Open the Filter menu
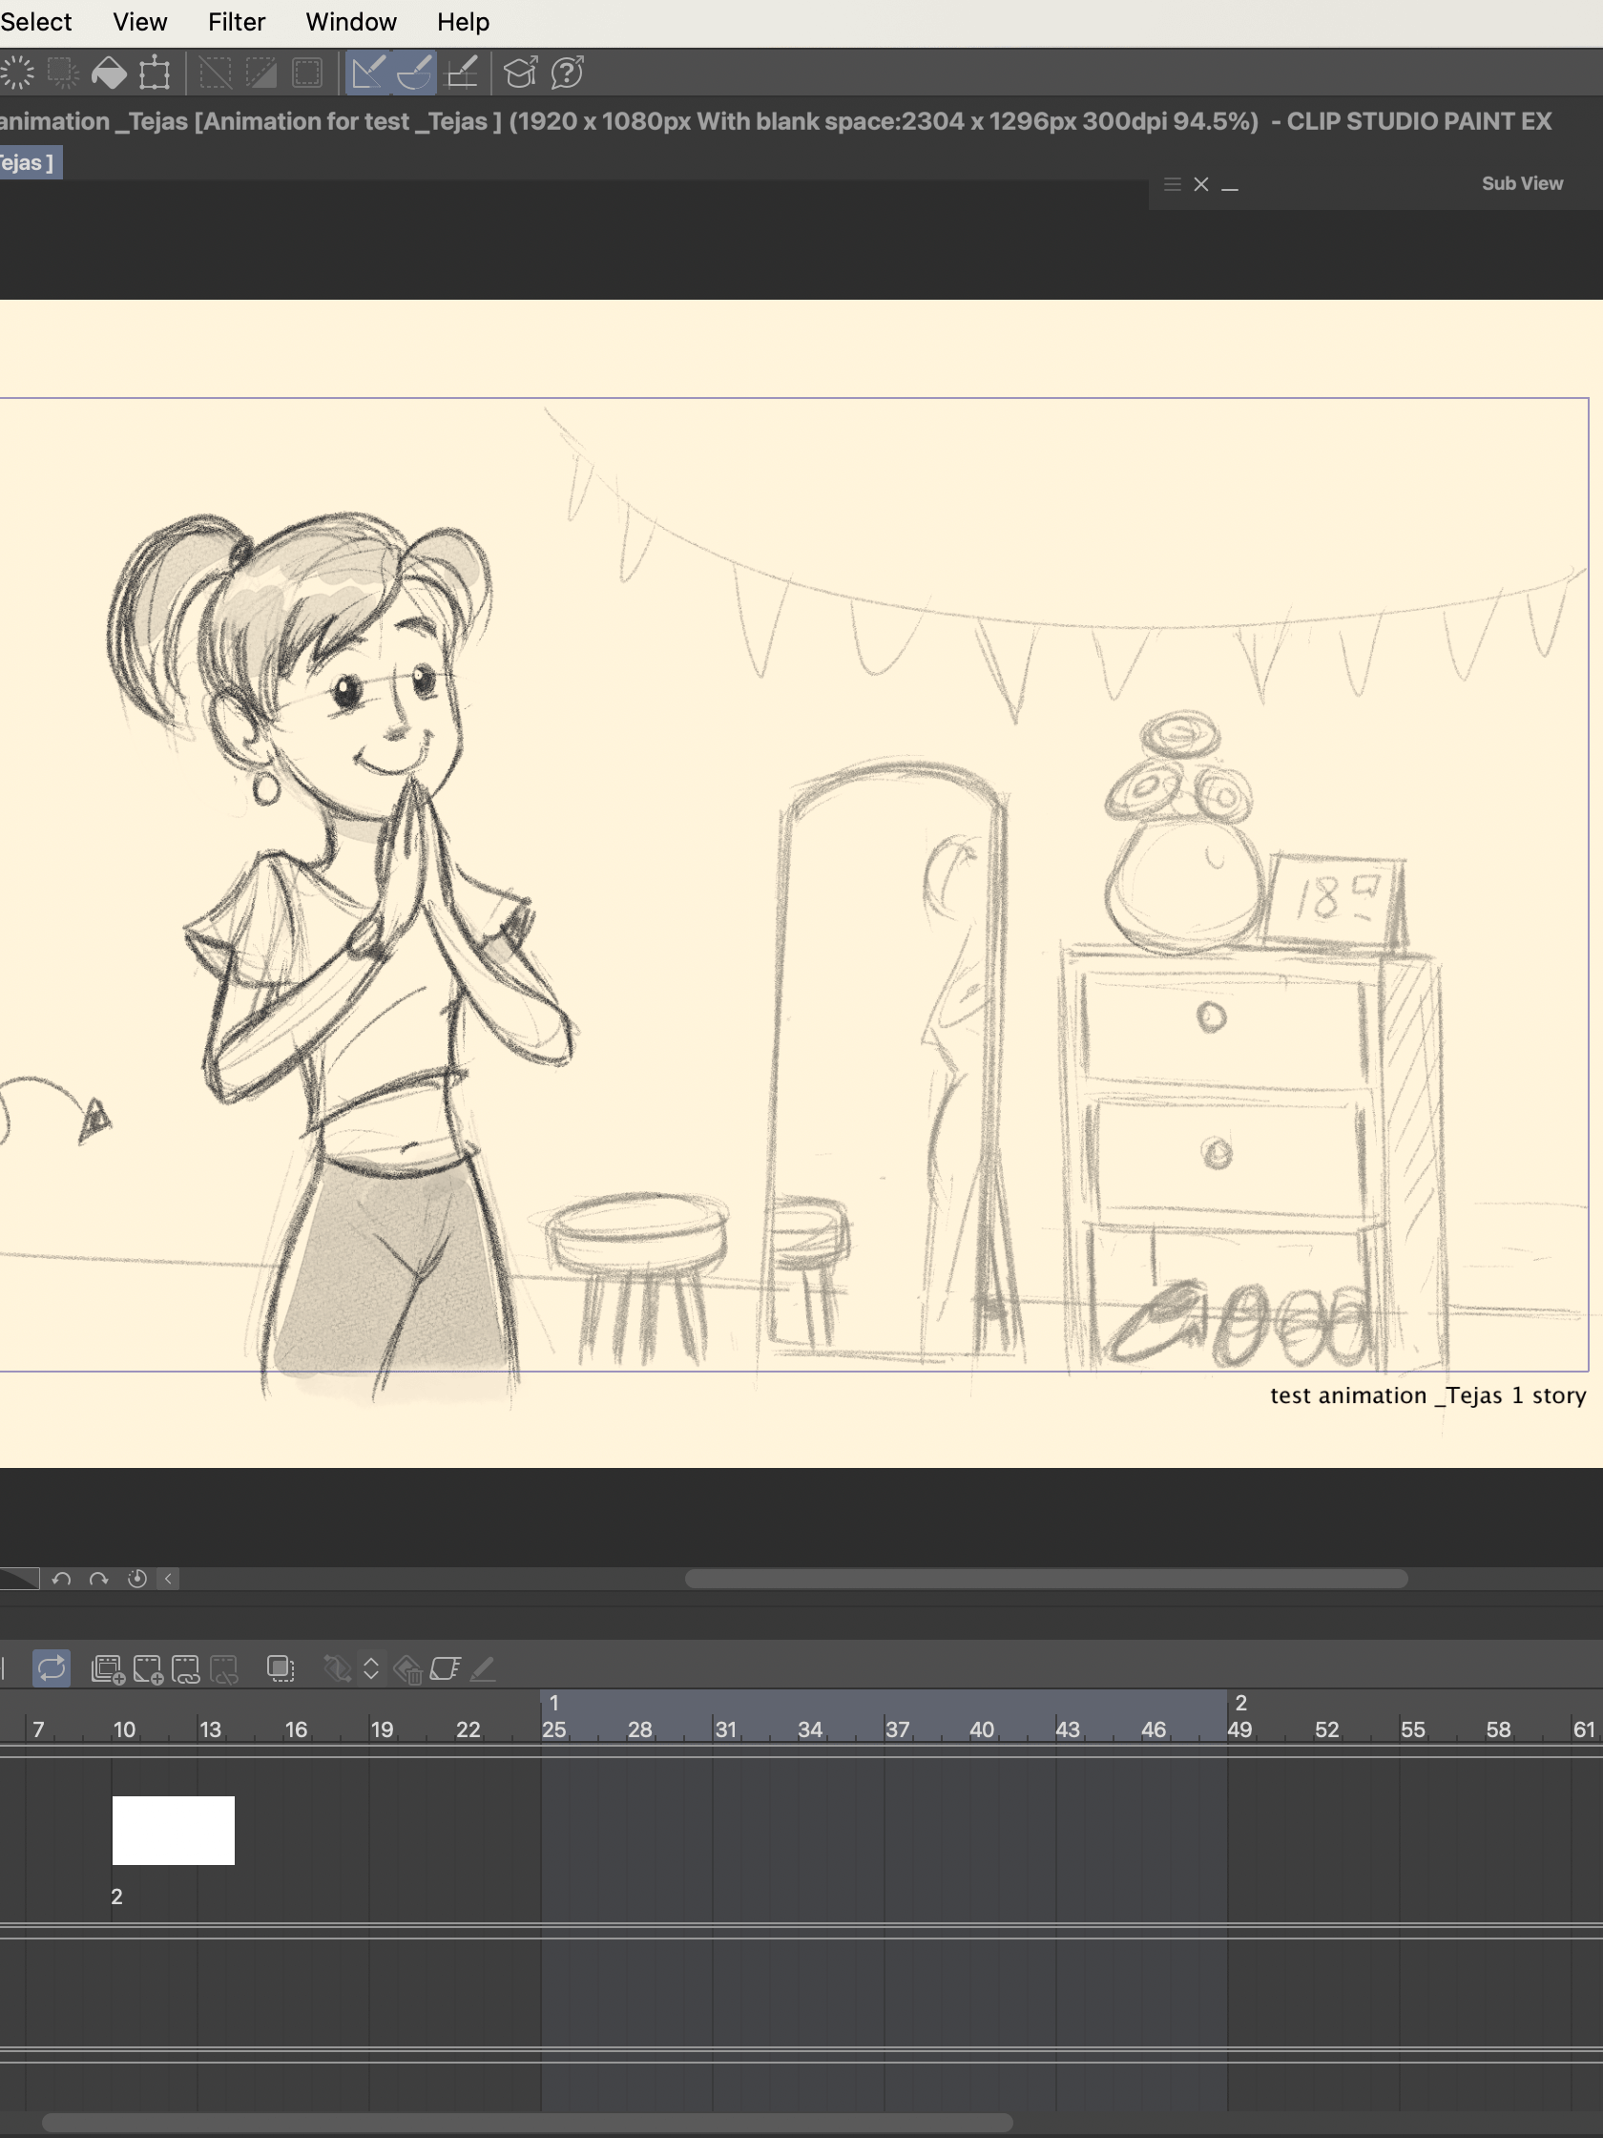The image size is (1603, 2138). pos(237,21)
